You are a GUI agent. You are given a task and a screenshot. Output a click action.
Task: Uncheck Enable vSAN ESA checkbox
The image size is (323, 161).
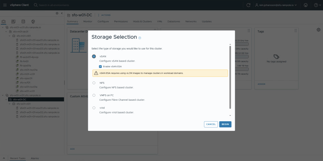coord(100,67)
